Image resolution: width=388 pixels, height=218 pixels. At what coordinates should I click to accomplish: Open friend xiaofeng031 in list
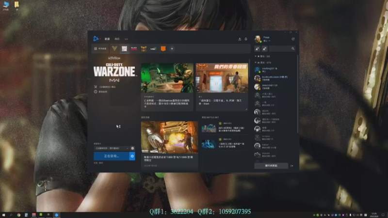tap(275, 70)
